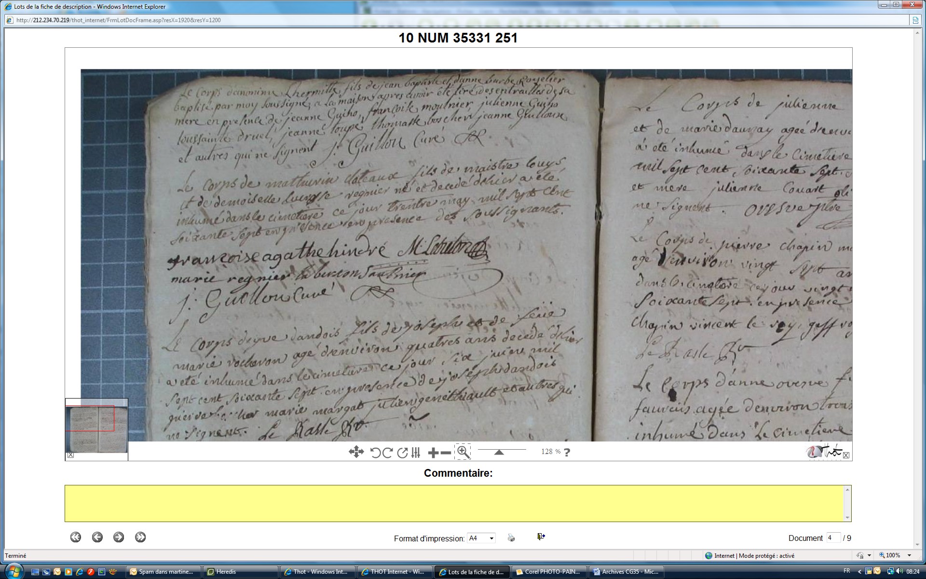Open image adjustment sliders tool
This screenshot has width=926, height=579.
pyautogui.click(x=416, y=453)
